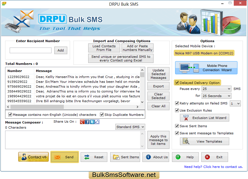Click the arrows icon on Reset button
This screenshot has width=248, height=179.
pyautogui.click(x=87, y=157)
